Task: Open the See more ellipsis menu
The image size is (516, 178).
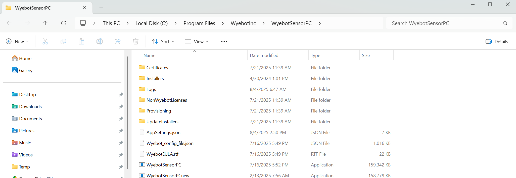Action: [224, 42]
